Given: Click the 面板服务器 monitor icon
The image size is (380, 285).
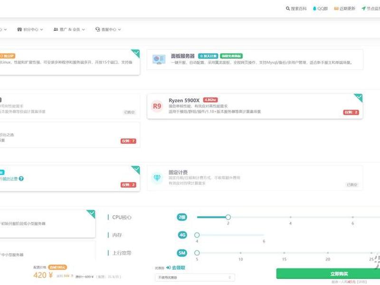Looking at the screenshot, I should pos(159,59).
